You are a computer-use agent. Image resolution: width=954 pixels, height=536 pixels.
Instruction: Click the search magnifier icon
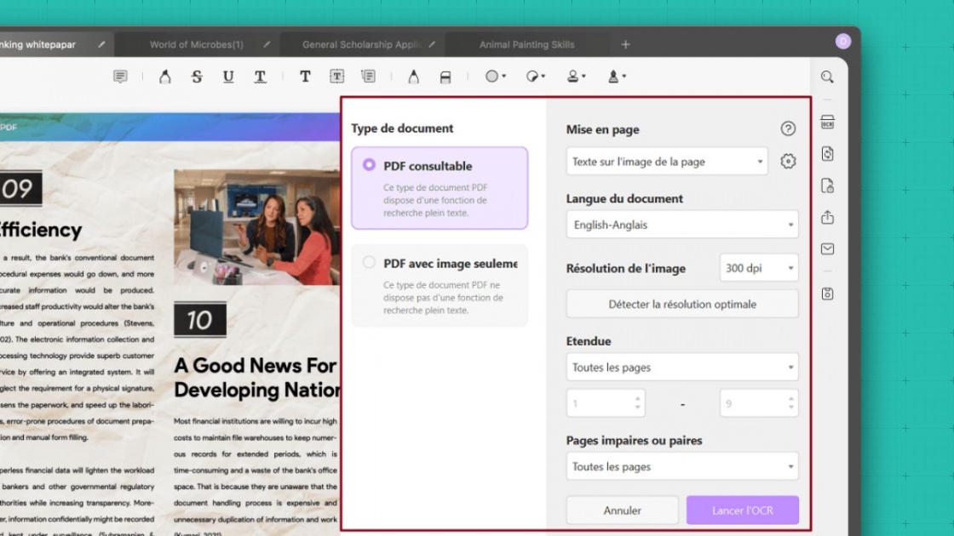(827, 77)
